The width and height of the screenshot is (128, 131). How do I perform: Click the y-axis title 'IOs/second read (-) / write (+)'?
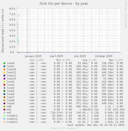(x=3, y=31)
